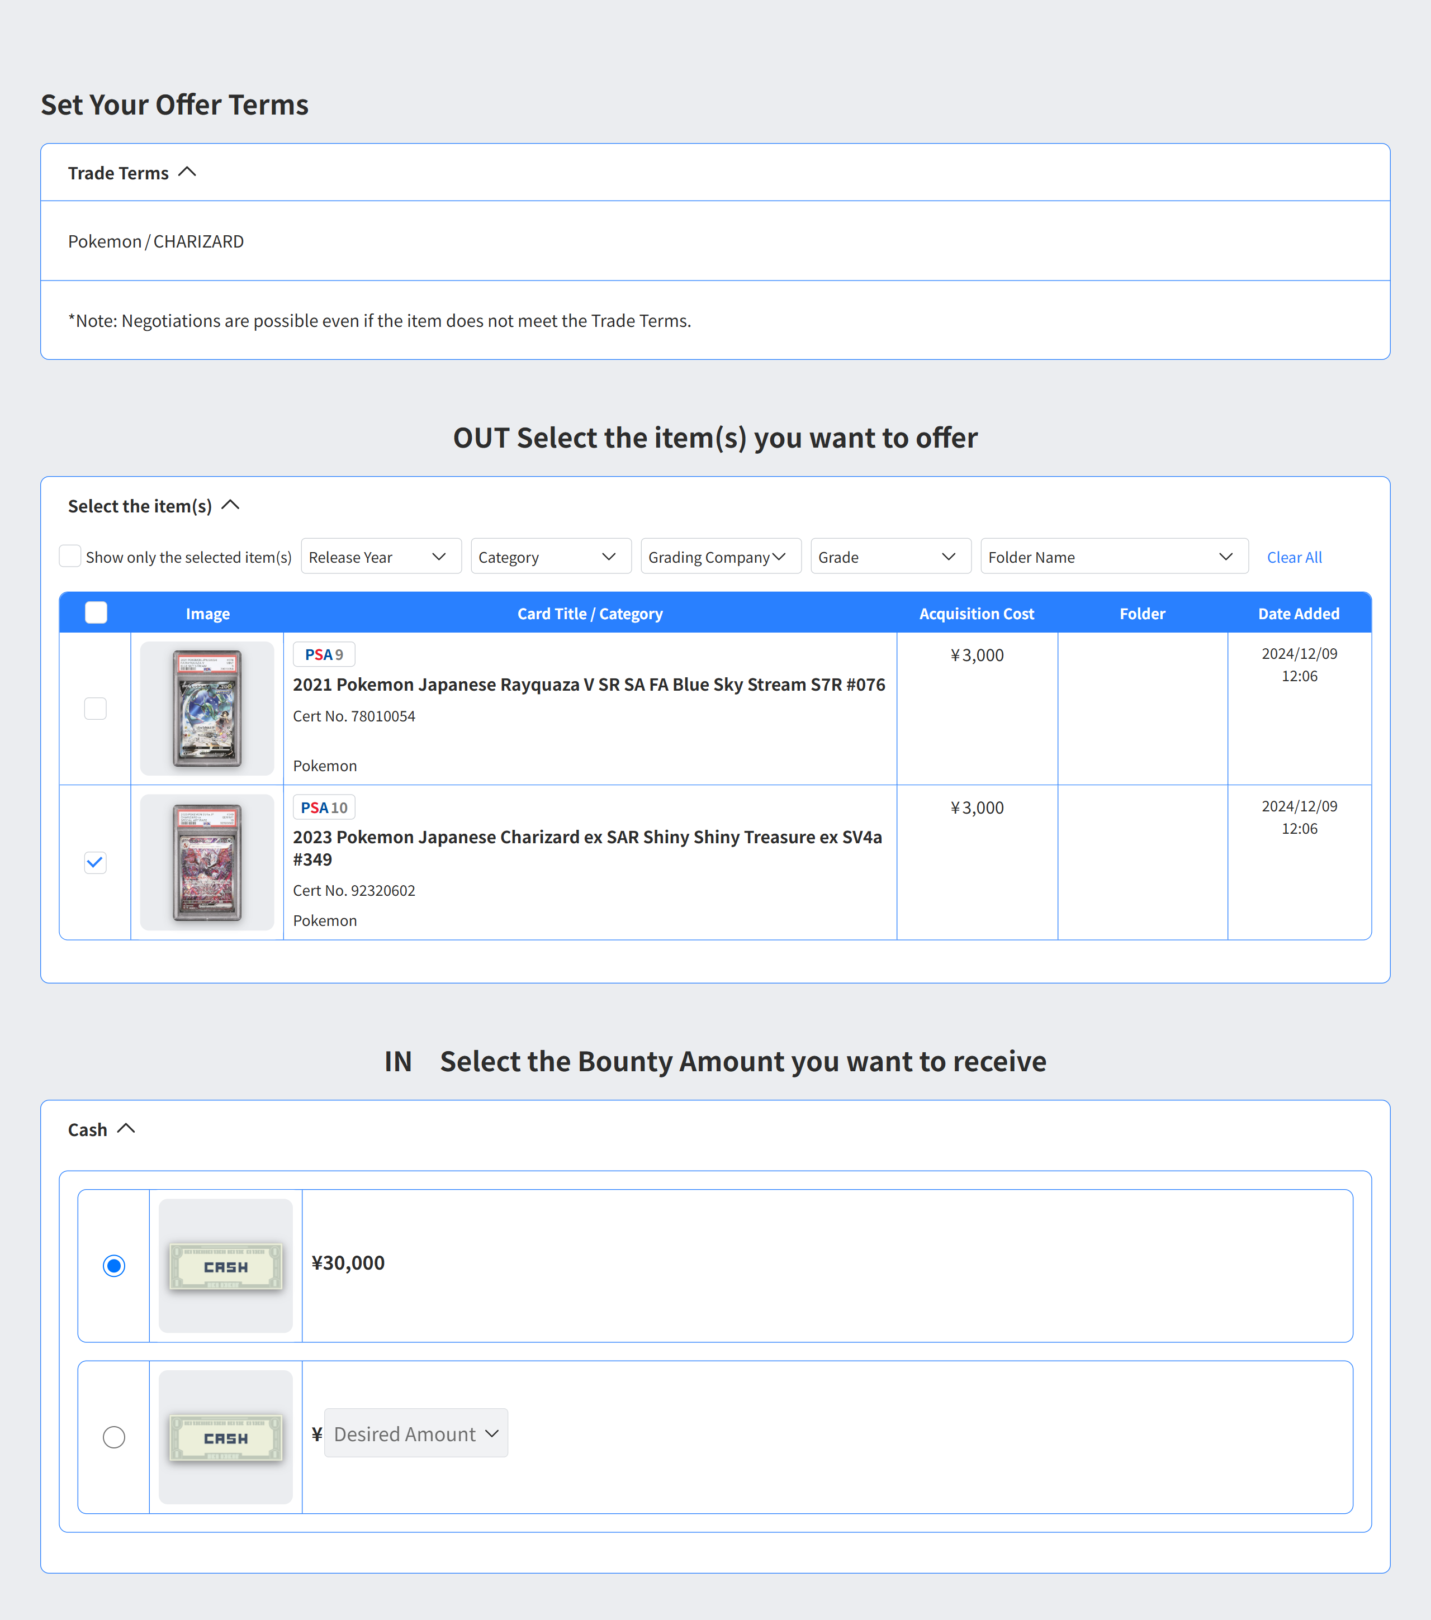Screen dimensions: 1431x1620
Task: Select the ¥30,000 cash radio button
Action: pos(114,1266)
